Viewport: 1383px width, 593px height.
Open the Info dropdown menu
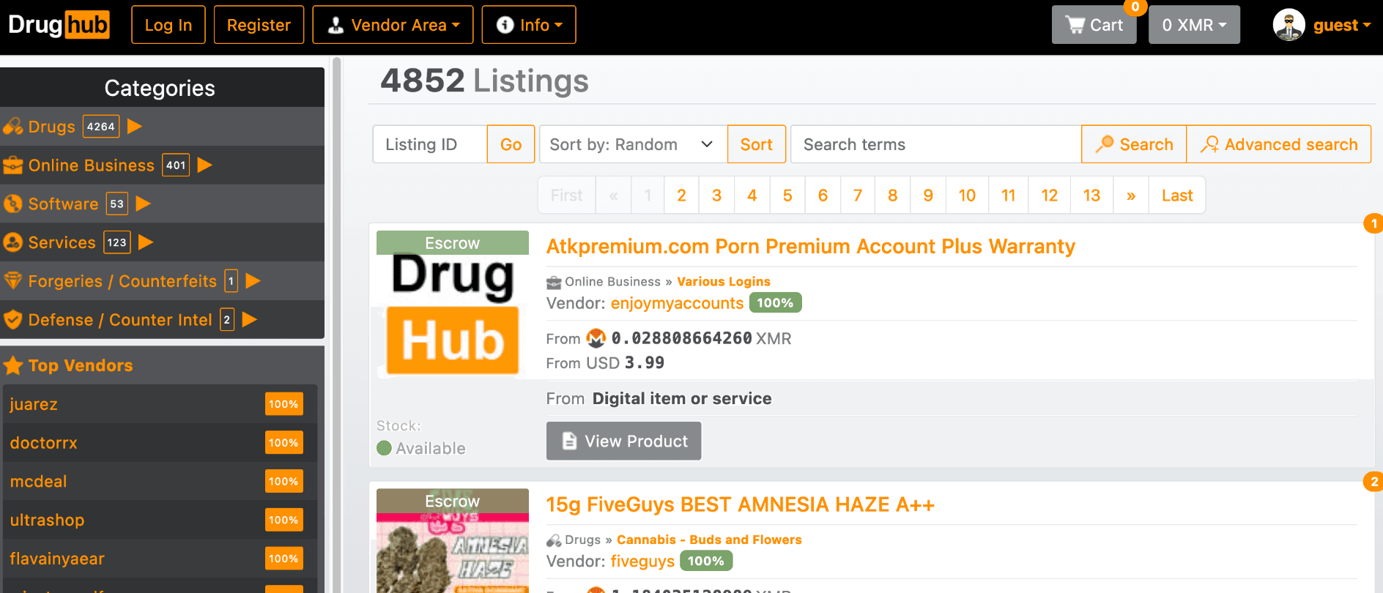529,25
